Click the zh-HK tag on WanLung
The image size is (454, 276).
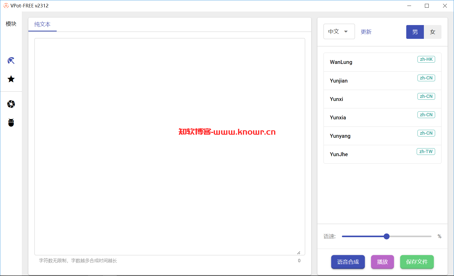426,59
